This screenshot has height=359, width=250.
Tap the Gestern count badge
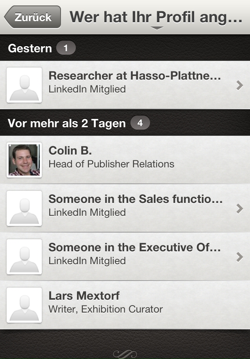click(x=66, y=48)
